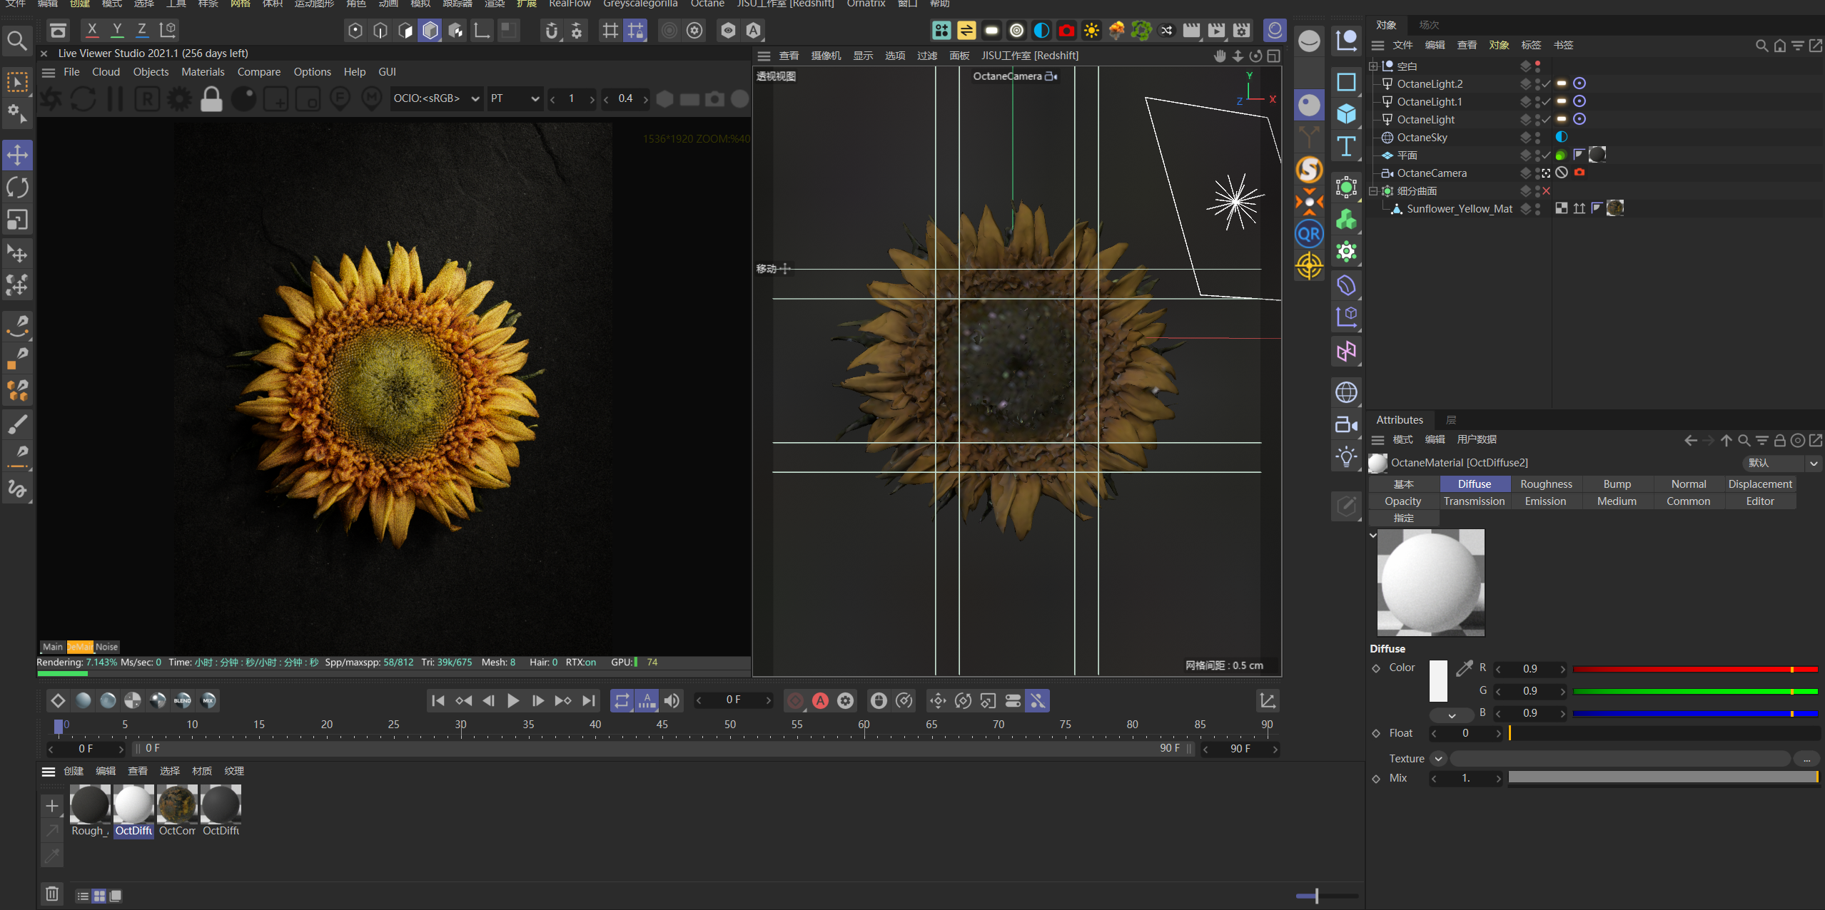The width and height of the screenshot is (1825, 910).
Task: Click the light bulb icon in right toolbar
Action: [1346, 456]
